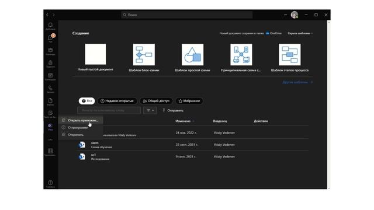
Task: Click the date 9 сент. 2021 г.
Action: (x=186, y=156)
